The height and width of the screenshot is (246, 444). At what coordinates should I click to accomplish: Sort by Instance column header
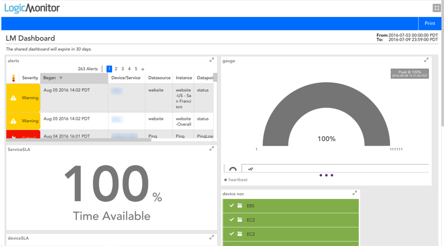[184, 78]
